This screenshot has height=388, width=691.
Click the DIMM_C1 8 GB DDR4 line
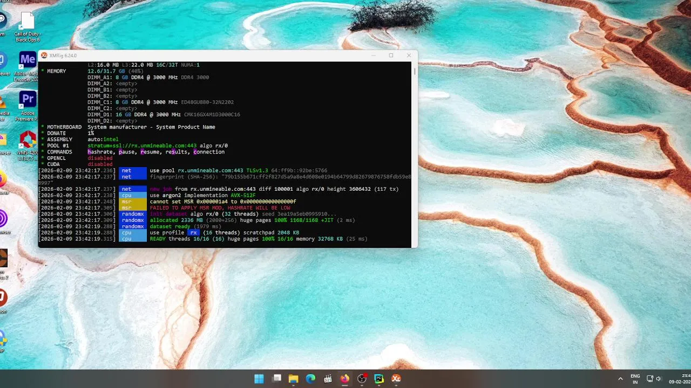160,102
